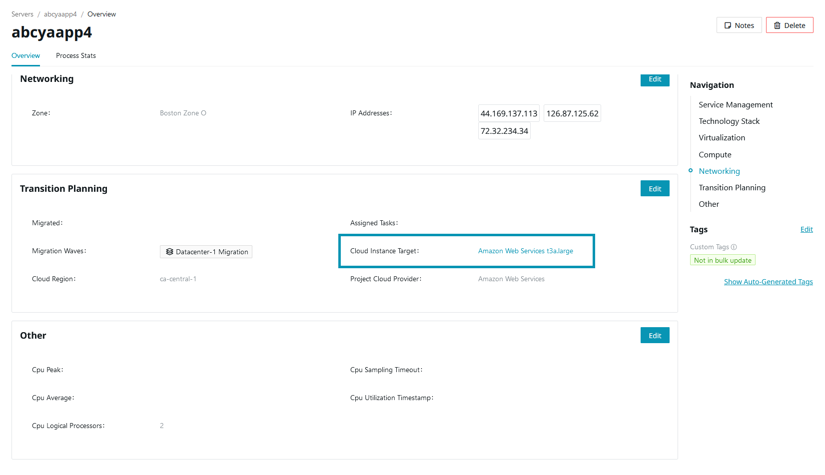Edit the Transition Planning section
The height and width of the screenshot is (475, 825).
(655, 189)
